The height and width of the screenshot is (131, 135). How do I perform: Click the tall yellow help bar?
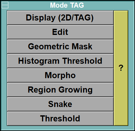(x=121, y=68)
